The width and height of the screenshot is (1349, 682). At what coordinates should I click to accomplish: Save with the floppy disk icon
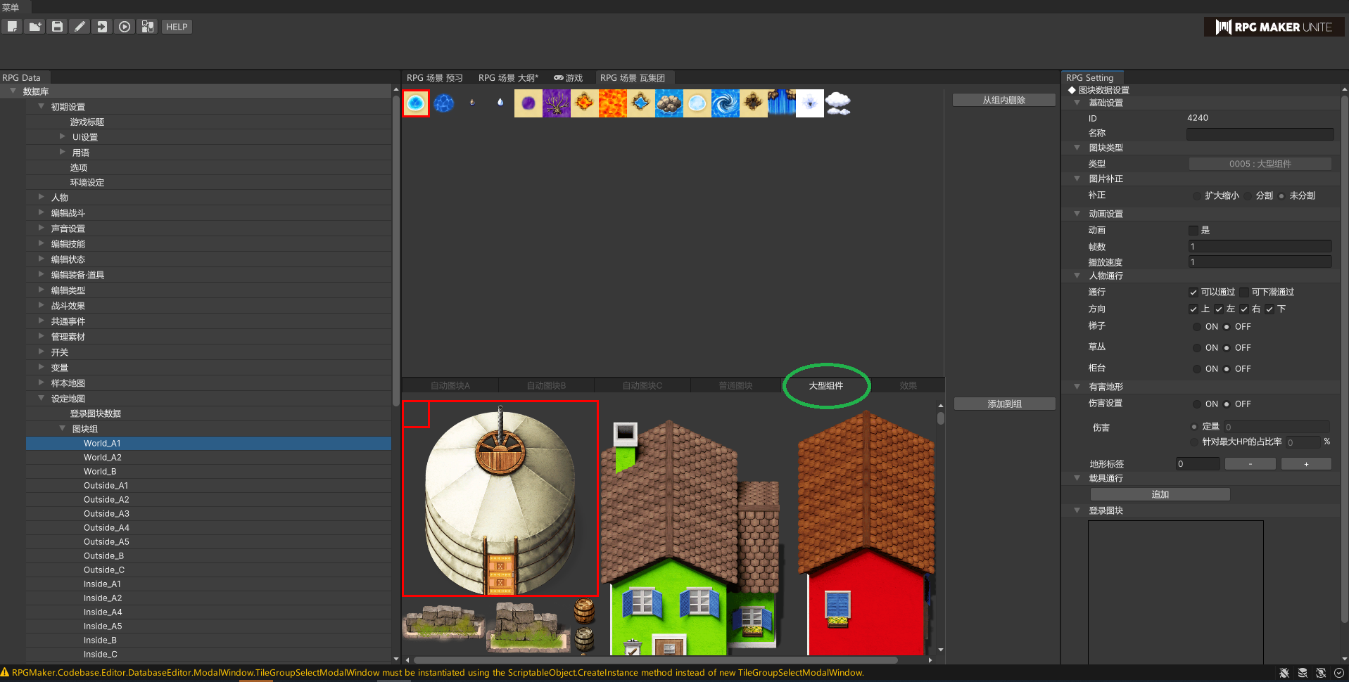[x=58, y=27]
